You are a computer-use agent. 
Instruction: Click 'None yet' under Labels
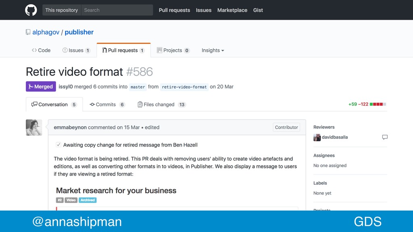coord(322,193)
